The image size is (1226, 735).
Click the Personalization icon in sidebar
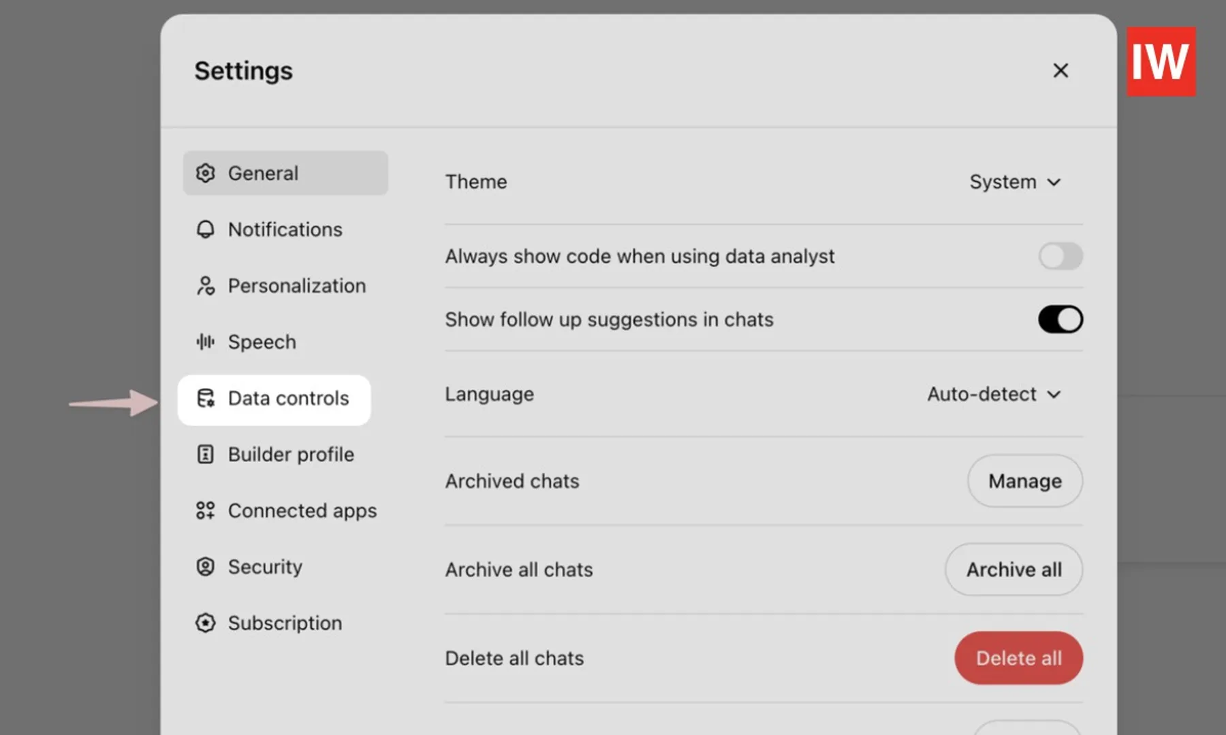(x=205, y=285)
